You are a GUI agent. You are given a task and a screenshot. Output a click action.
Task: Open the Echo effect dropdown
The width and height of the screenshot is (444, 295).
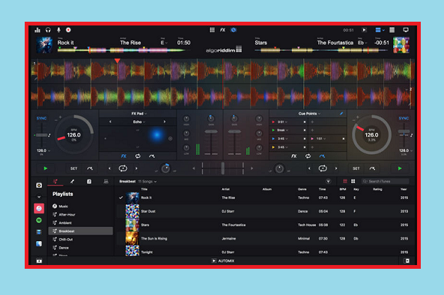(139, 122)
